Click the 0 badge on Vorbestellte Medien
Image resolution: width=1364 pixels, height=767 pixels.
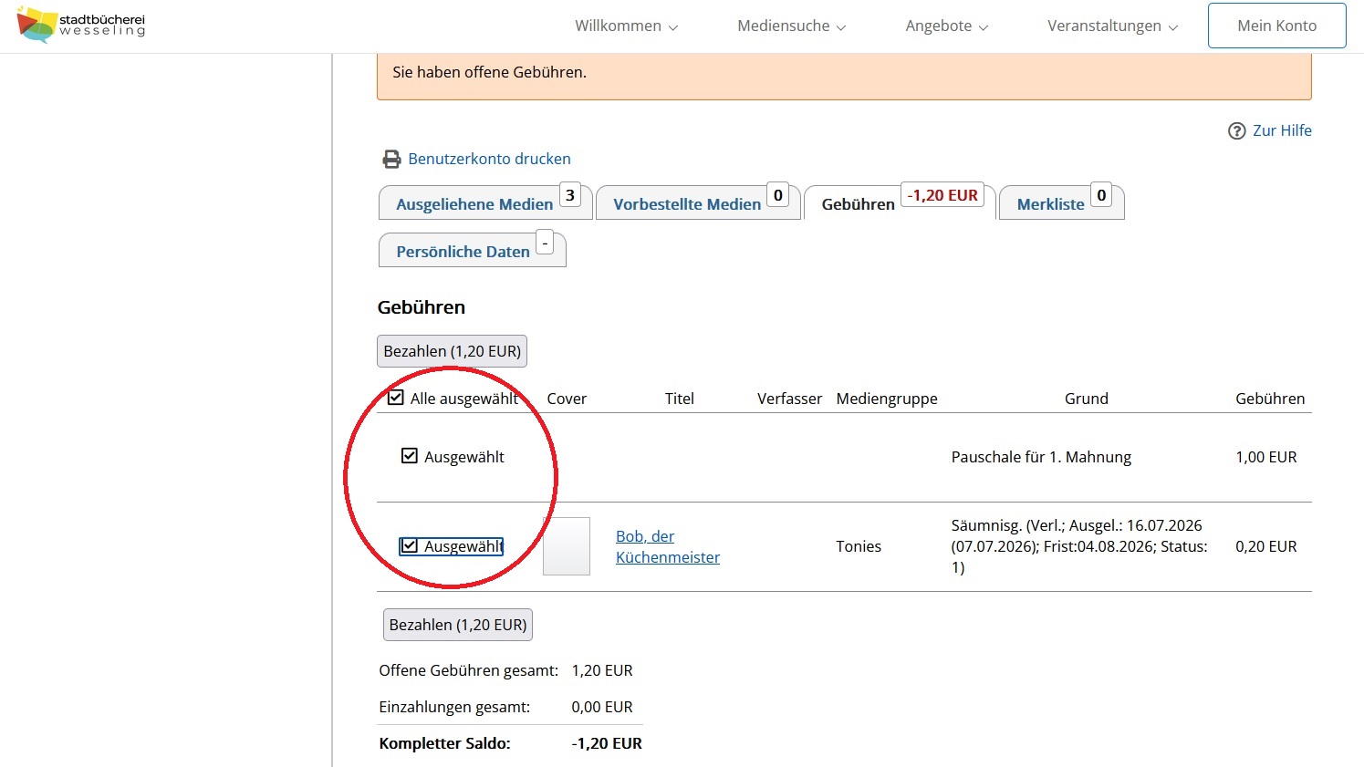click(777, 195)
